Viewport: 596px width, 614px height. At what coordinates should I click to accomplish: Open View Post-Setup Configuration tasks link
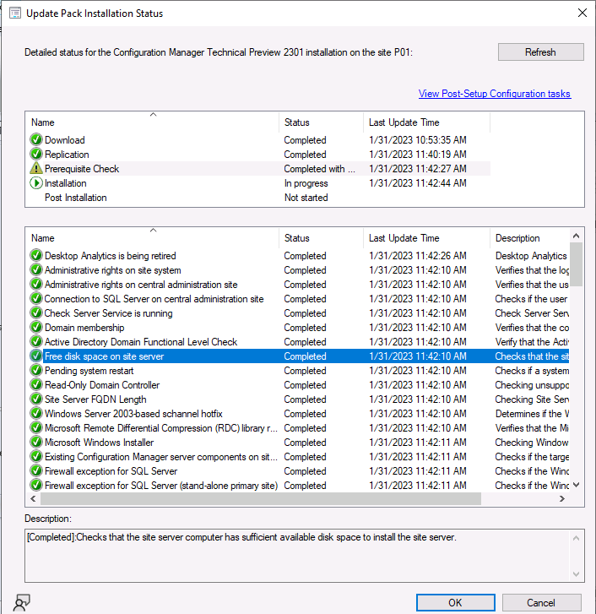click(494, 94)
